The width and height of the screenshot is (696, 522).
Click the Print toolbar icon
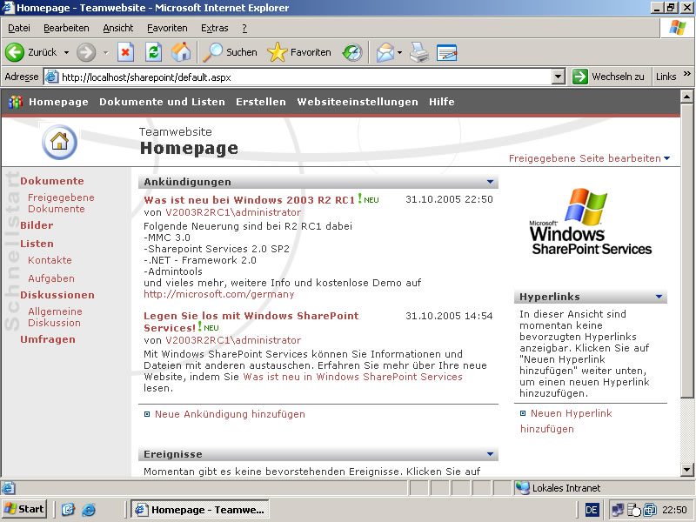tap(419, 52)
